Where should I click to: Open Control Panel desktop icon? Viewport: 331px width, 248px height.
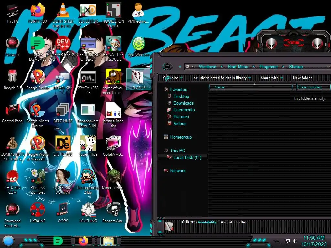point(13,113)
